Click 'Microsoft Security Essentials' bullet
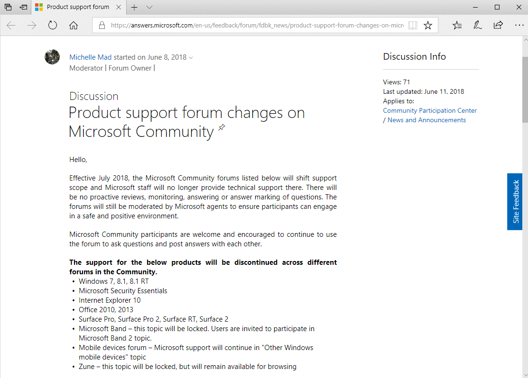The image size is (528, 378). 123,291
